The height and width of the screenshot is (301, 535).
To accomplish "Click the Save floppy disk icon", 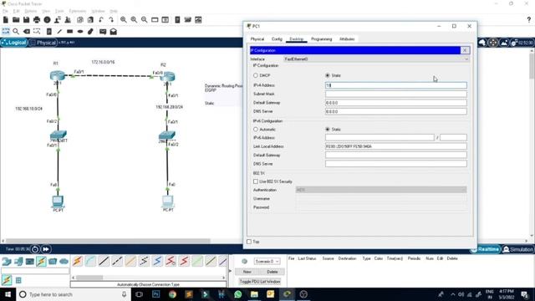I will (x=26, y=20).
